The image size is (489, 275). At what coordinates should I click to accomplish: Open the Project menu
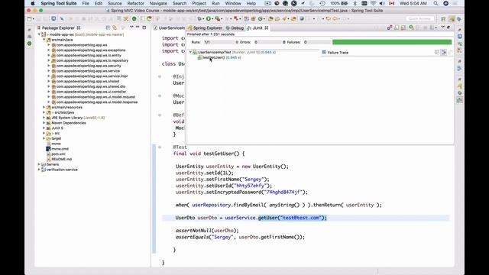pyautogui.click(x=199, y=3)
